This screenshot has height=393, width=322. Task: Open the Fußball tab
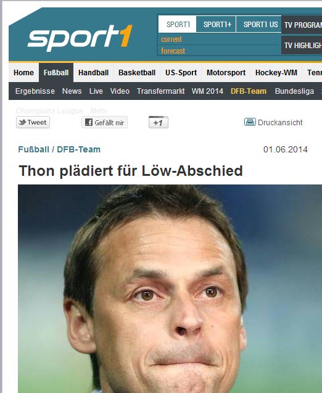(x=56, y=73)
